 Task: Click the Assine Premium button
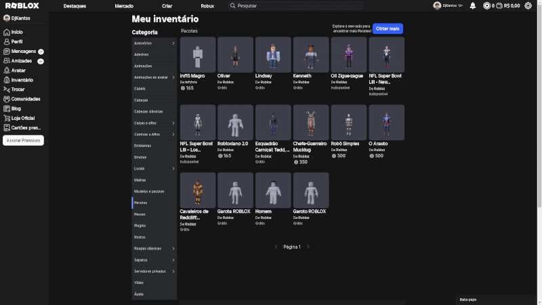[x=24, y=140]
